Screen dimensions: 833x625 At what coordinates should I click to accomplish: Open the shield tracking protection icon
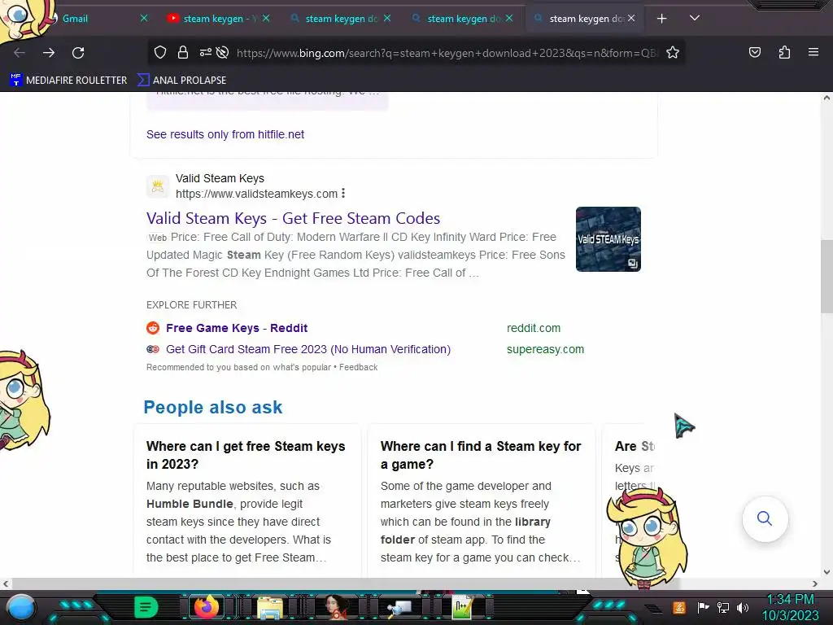click(160, 52)
